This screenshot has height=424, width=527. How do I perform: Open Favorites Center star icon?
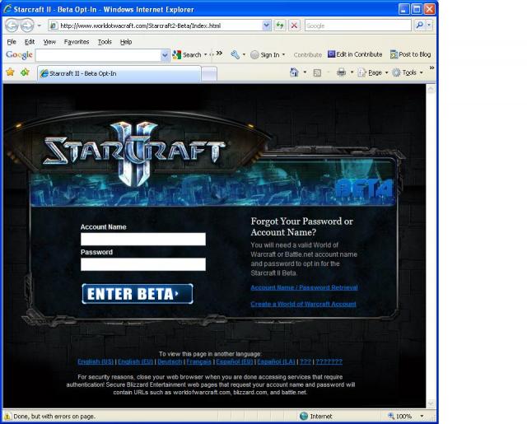click(11, 72)
